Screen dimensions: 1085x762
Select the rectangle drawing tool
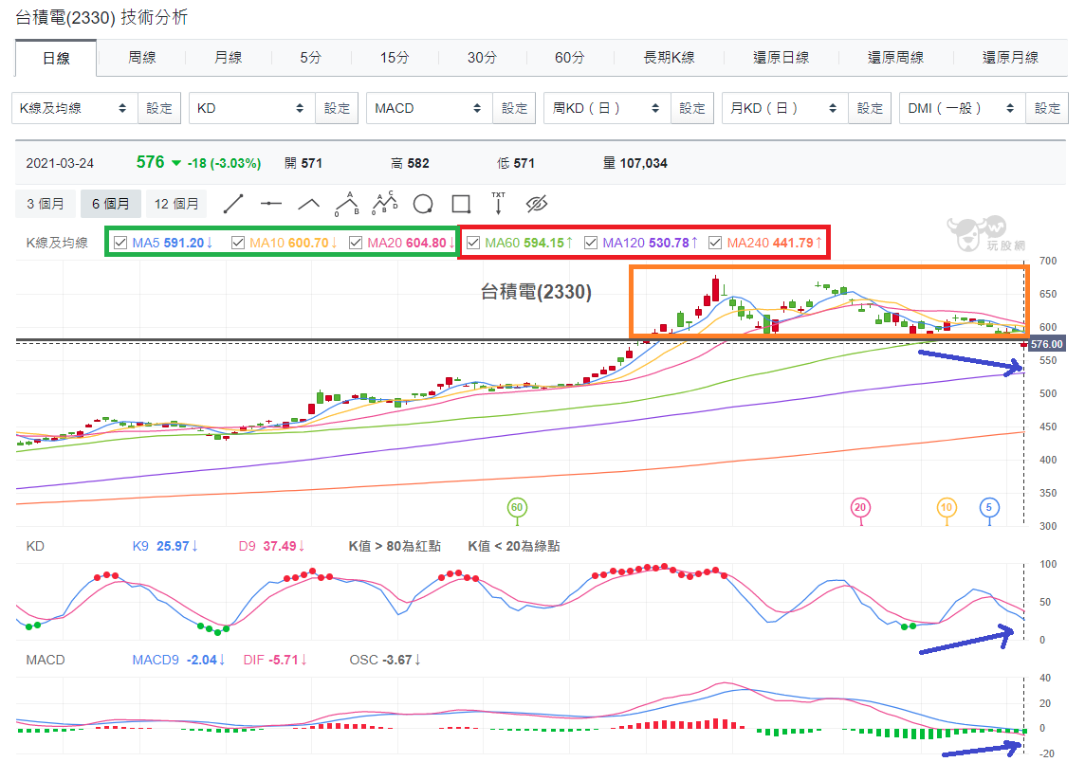[x=461, y=204]
